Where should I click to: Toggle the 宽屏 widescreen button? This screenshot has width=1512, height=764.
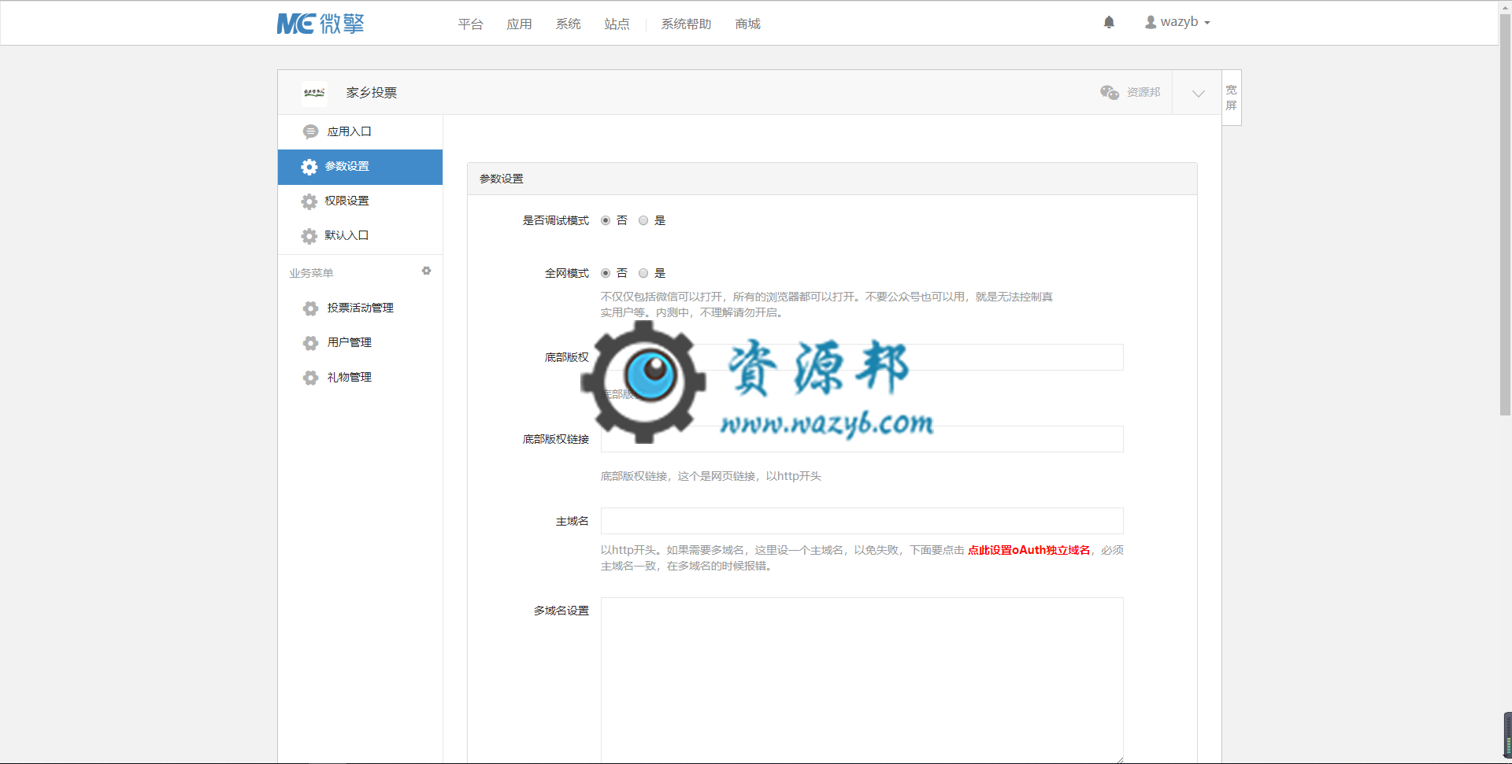click(1232, 98)
